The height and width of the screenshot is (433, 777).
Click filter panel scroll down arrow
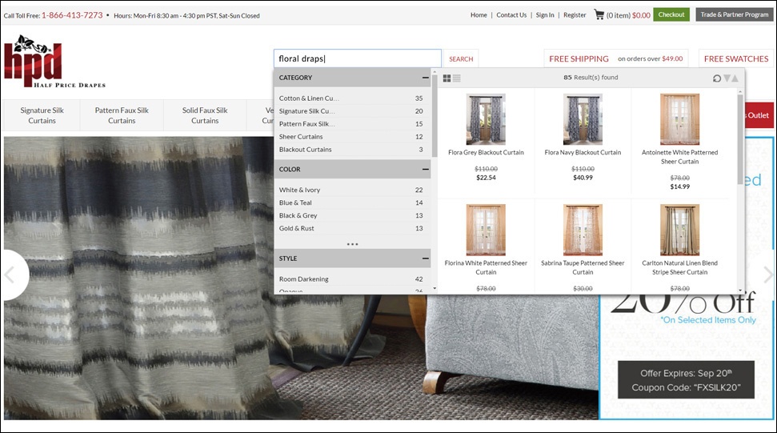[435, 288]
